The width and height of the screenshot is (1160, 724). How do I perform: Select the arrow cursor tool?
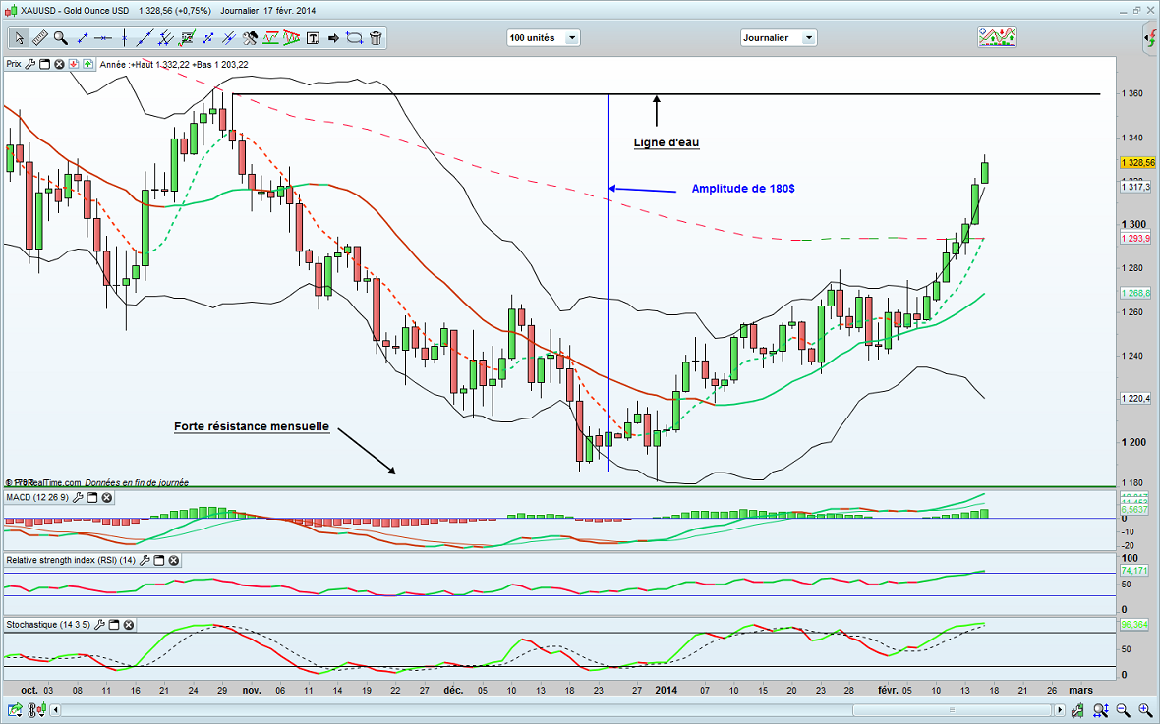pyautogui.click(x=19, y=38)
